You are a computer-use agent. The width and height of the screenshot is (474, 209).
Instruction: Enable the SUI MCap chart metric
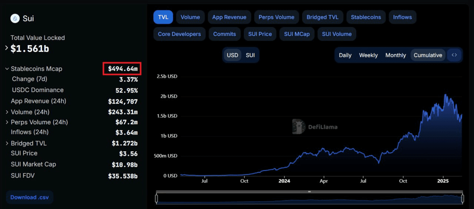[297, 34]
